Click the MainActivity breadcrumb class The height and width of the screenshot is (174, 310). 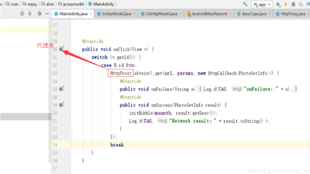click(x=101, y=4)
